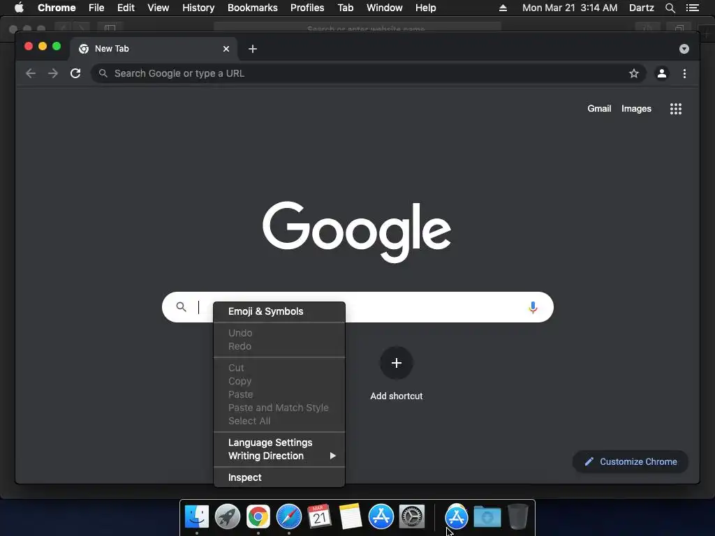Open the File menu

[x=96, y=8]
